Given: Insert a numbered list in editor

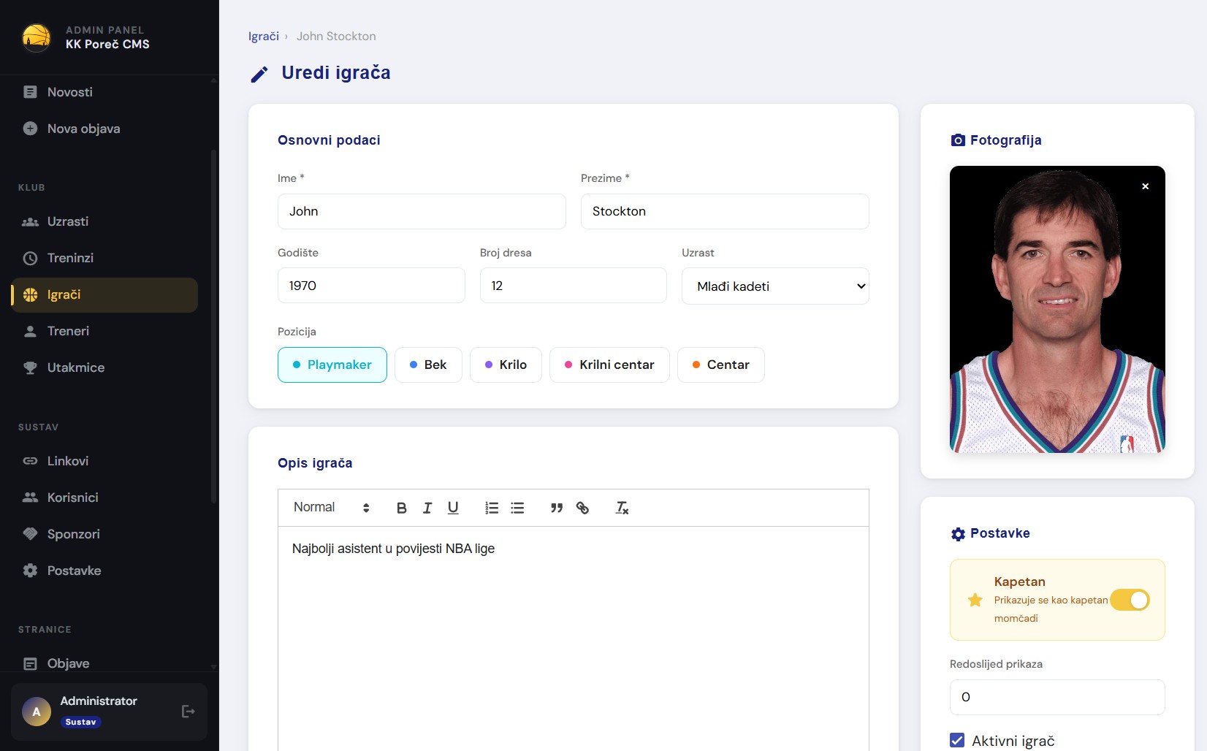Looking at the screenshot, I should pyautogui.click(x=492, y=508).
